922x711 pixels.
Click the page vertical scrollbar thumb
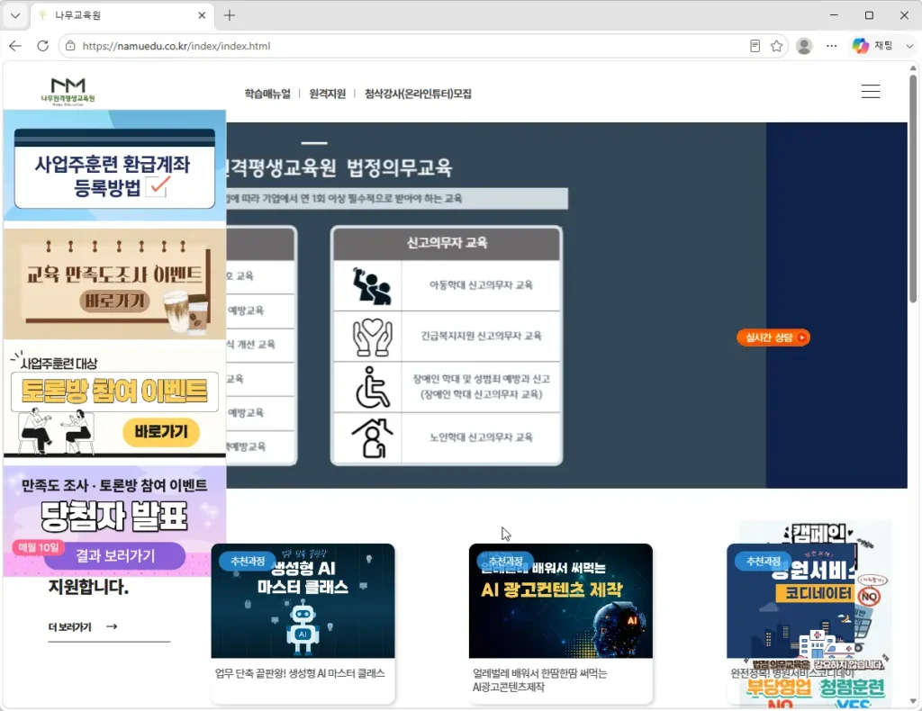point(913,188)
